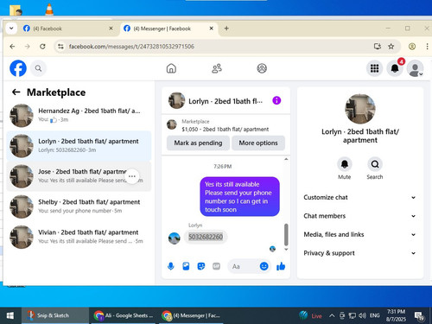Open the Windows notification center

[419, 316]
